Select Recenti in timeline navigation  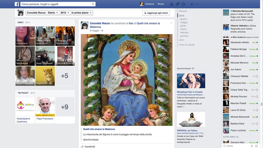tap(183, 11)
